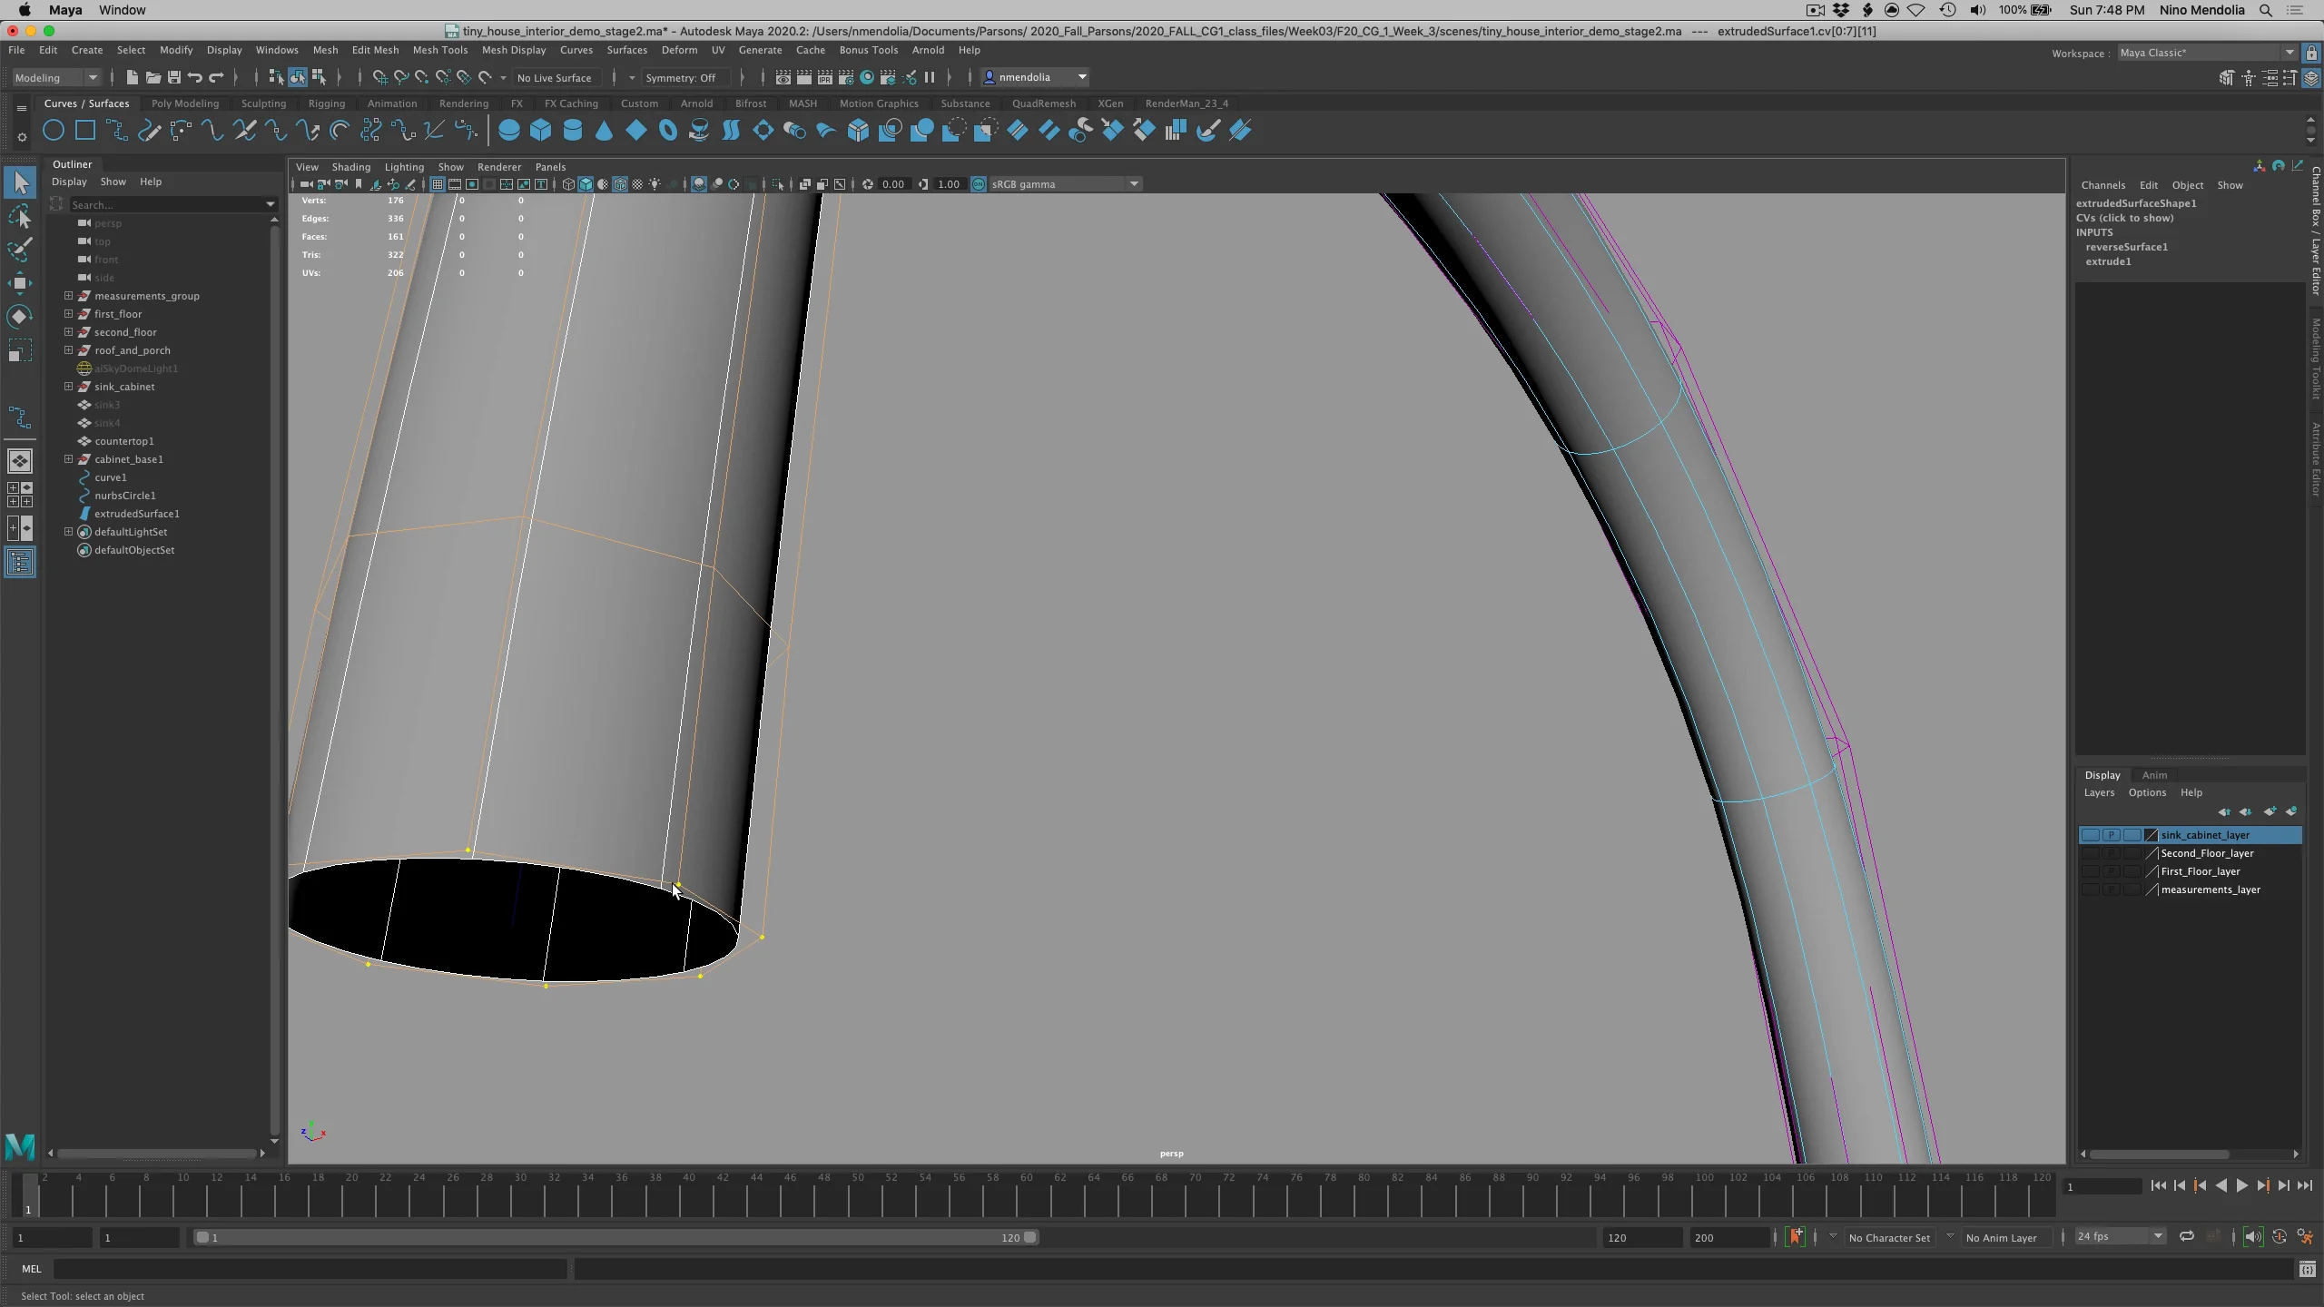Select the Move tool in the toolbox
This screenshot has width=2324, height=1307.
point(20,282)
